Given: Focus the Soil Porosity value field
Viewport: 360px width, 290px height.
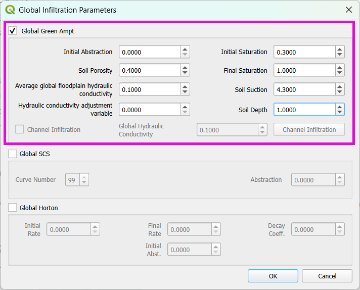Looking at the screenshot, I should [150, 71].
